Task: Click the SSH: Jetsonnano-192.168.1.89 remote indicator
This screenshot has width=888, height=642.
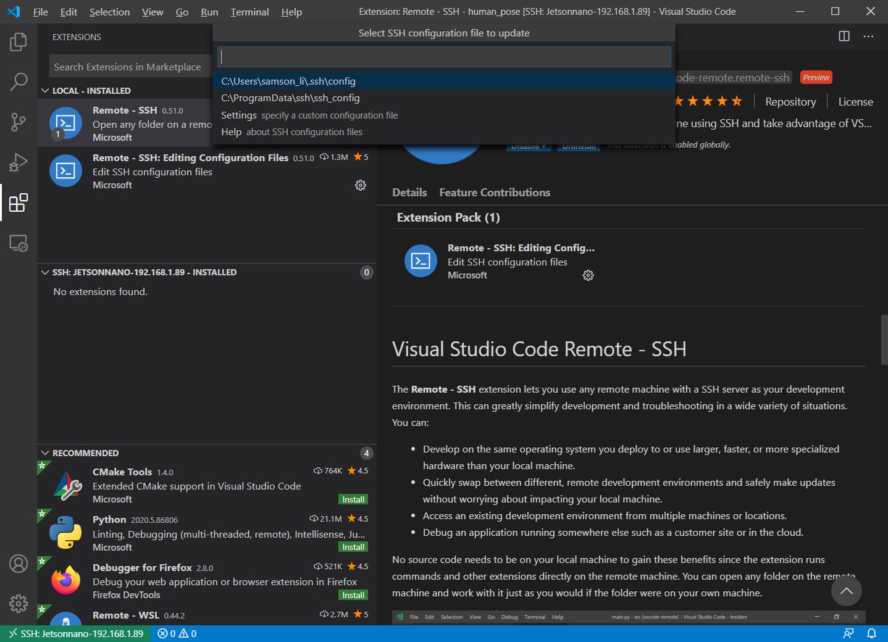Action: click(x=75, y=633)
